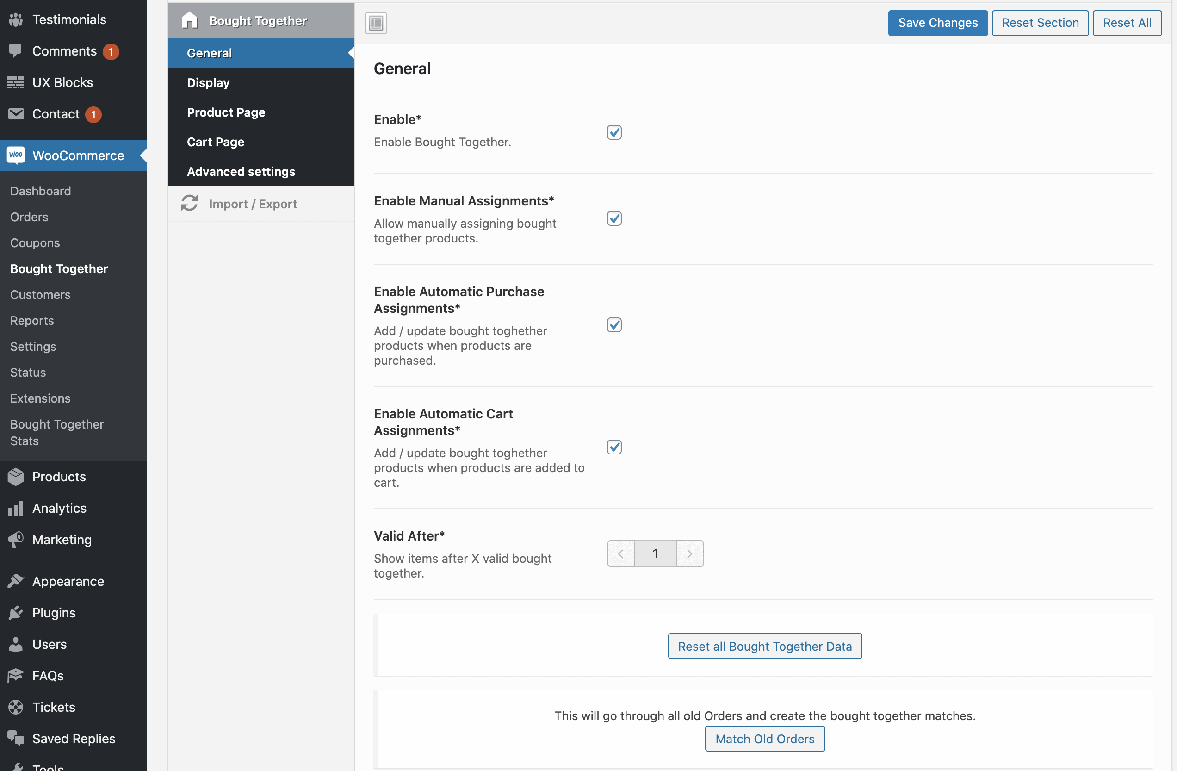1177x771 pixels.
Task: Select the Products box icon
Action: 16,476
